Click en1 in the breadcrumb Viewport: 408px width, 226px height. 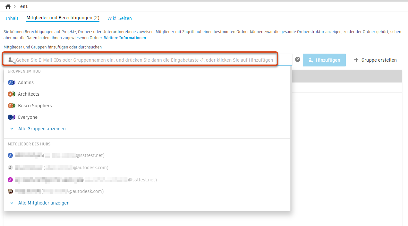tap(24, 6)
